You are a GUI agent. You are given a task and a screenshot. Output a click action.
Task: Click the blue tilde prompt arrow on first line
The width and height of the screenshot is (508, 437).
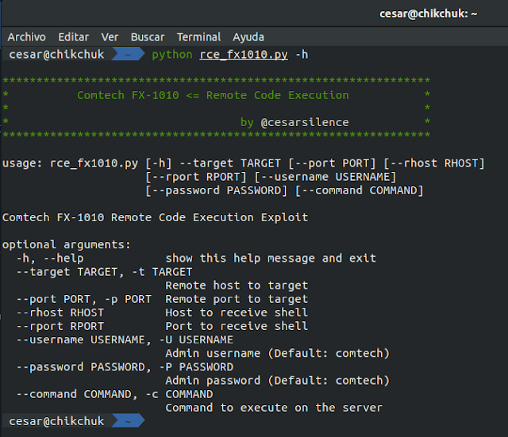pyautogui.click(x=128, y=54)
